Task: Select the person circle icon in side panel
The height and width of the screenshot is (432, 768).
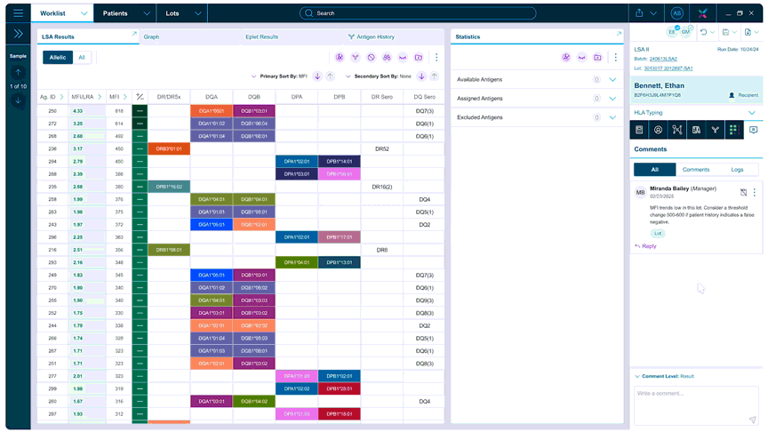Action: click(659, 130)
